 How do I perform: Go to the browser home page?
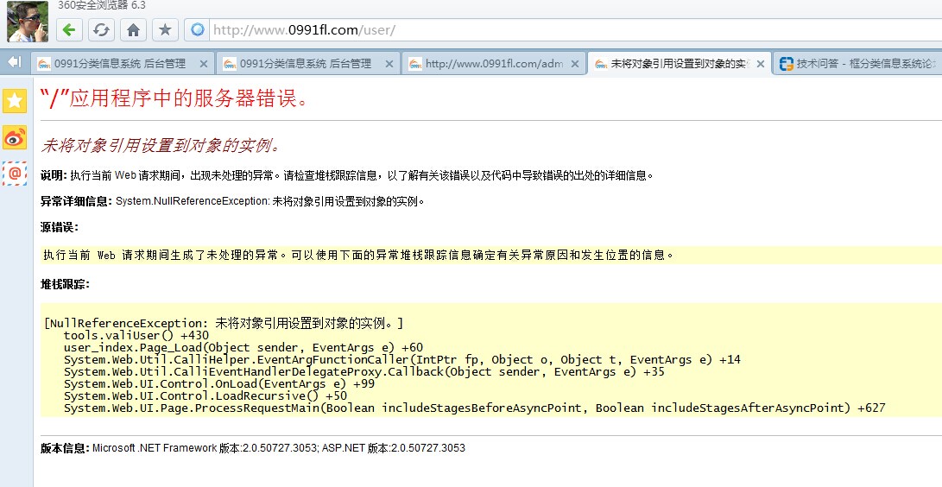point(133,30)
